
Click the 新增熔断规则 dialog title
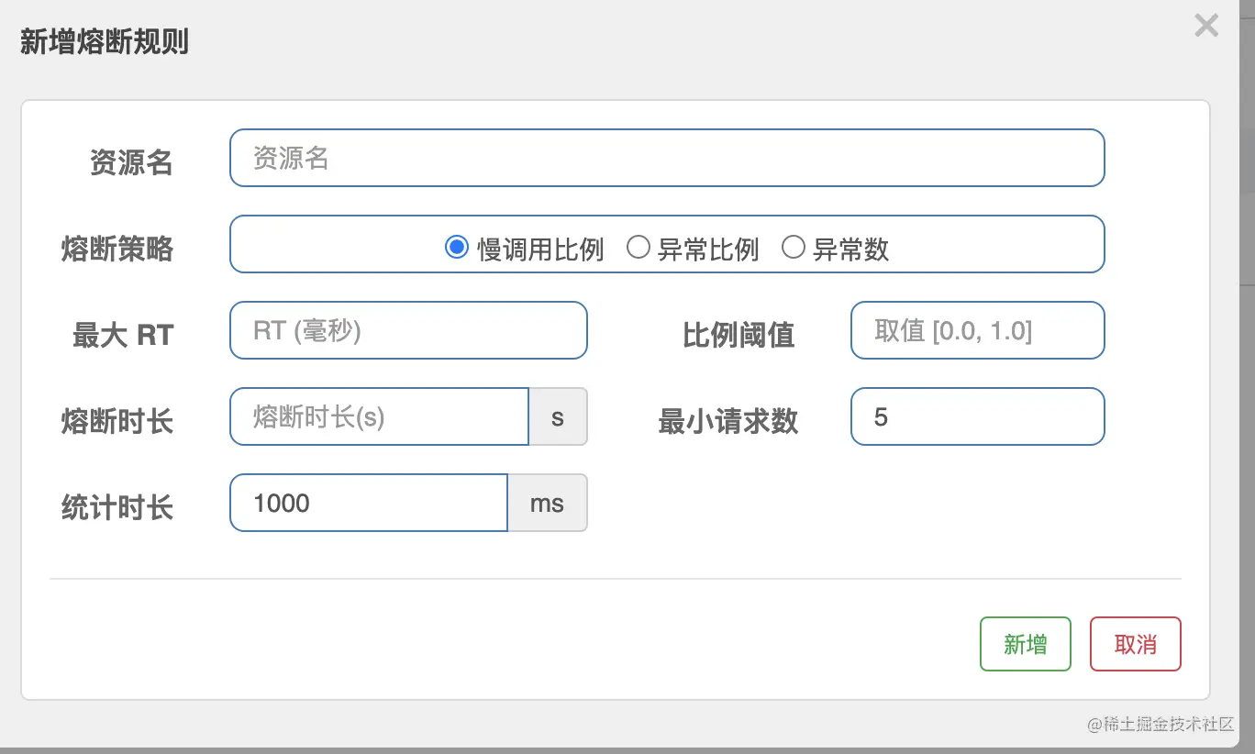[x=105, y=41]
